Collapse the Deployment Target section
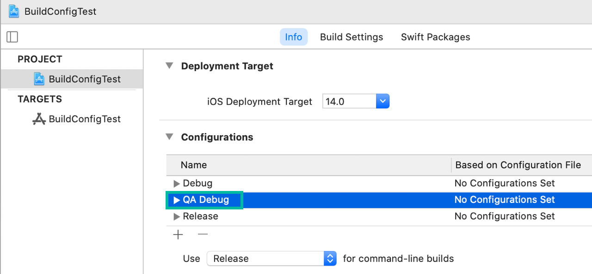 coord(170,66)
